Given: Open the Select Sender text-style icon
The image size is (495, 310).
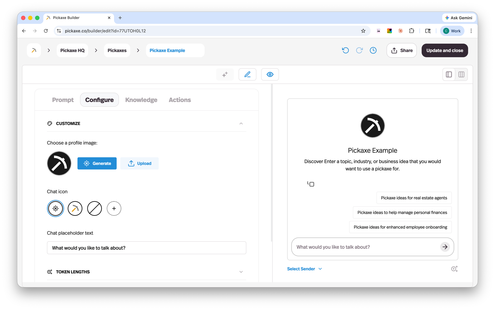Looking at the screenshot, I should (454, 269).
